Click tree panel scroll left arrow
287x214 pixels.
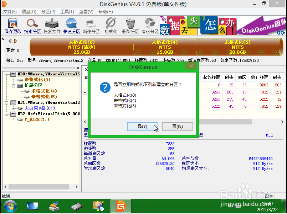pyautogui.click(x=5, y=187)
